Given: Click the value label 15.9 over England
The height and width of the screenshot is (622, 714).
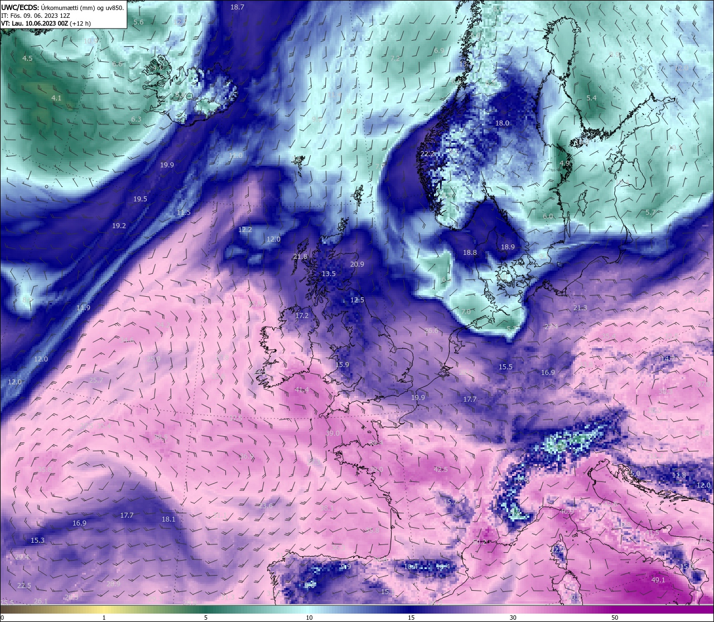Looking at the screenshot, I should coord(342,365).
